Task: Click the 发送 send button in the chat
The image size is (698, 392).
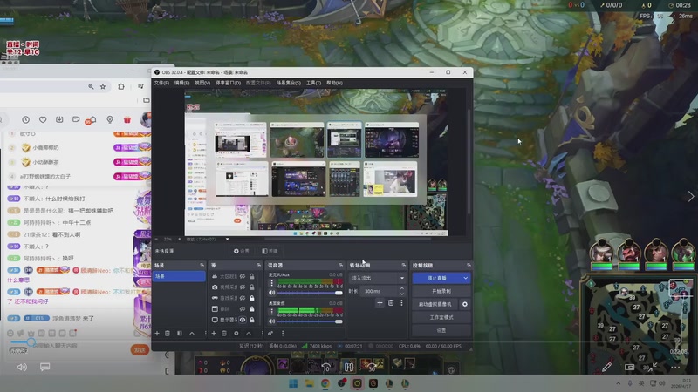Action: pyautogui.click(x=140, y=350)
